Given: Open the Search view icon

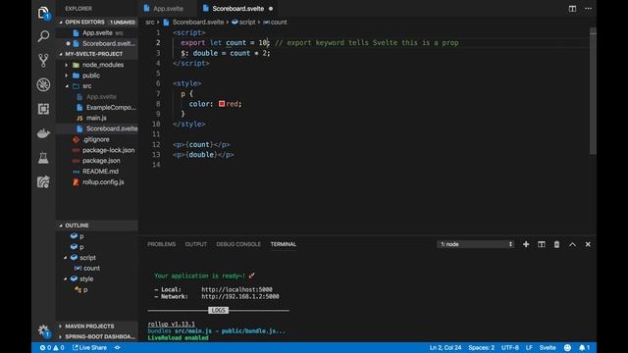Looking at the screenshot, I should (x=43, y=36).
